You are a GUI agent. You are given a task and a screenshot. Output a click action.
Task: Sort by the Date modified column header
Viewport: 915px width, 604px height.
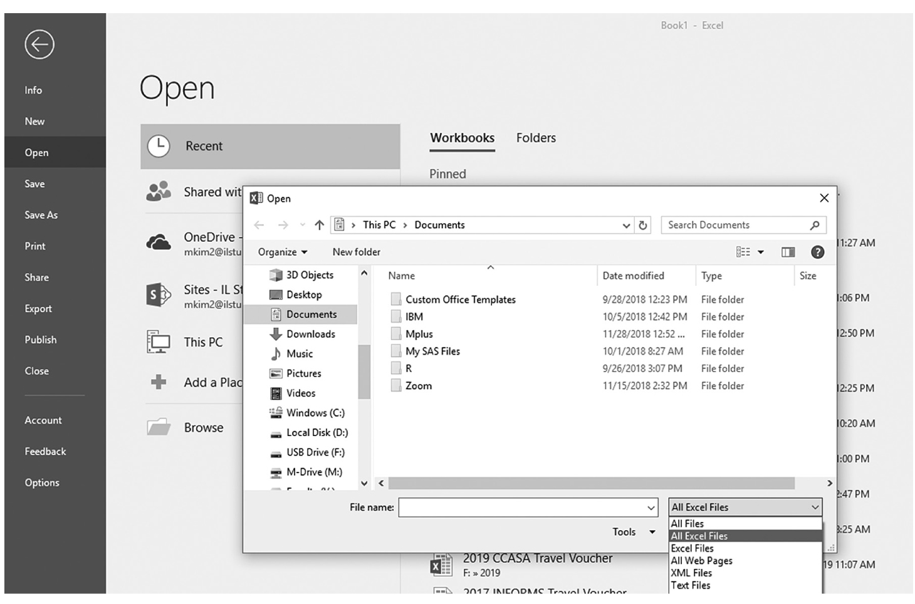(633, 276)
